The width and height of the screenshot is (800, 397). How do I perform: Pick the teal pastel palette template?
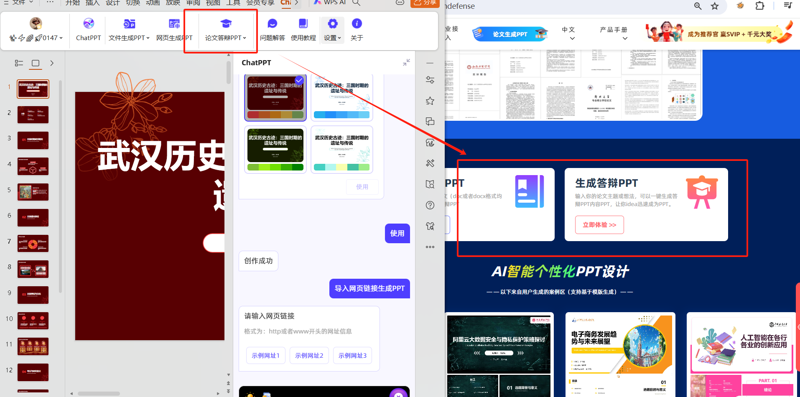click(341, 150)
